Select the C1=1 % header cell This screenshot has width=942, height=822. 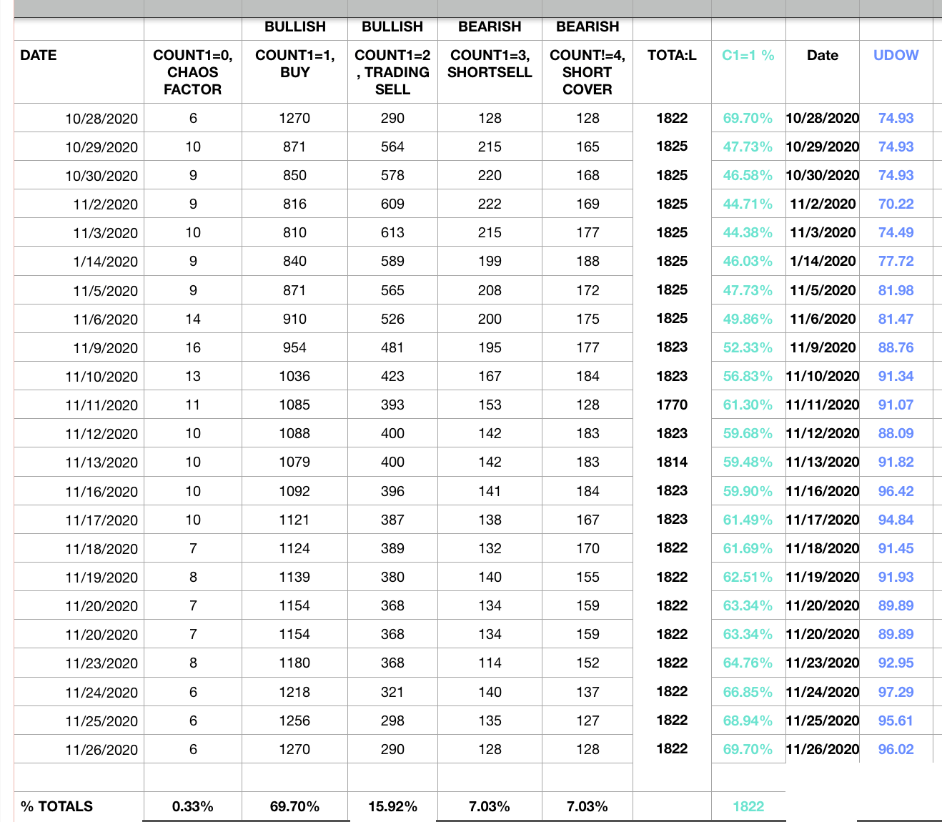click(x=748, y=71)
